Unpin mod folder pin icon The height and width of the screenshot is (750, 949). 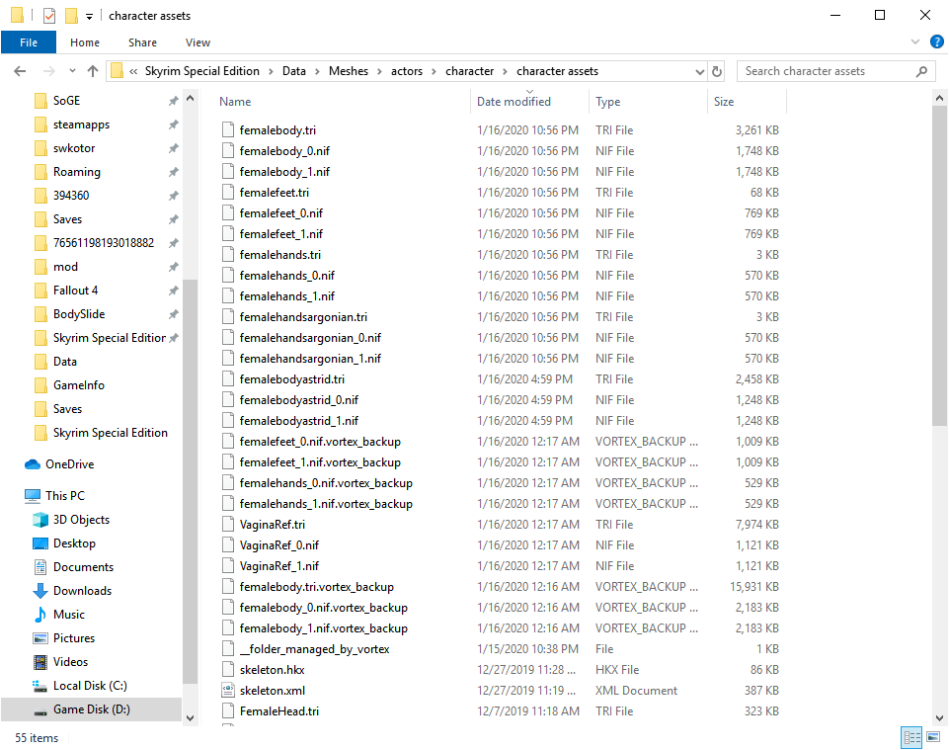[174, 267]
